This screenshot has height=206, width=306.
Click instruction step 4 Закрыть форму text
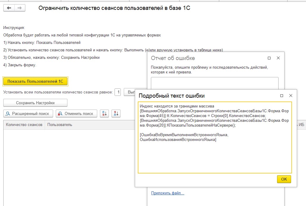20,65
